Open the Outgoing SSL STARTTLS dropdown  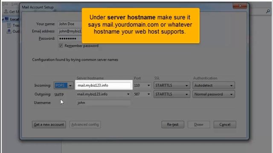(x=171, y=94)
